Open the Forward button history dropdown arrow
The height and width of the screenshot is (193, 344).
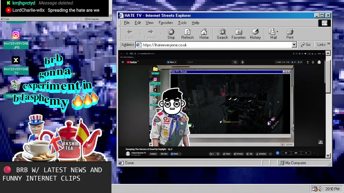click(x=161, y=34)
